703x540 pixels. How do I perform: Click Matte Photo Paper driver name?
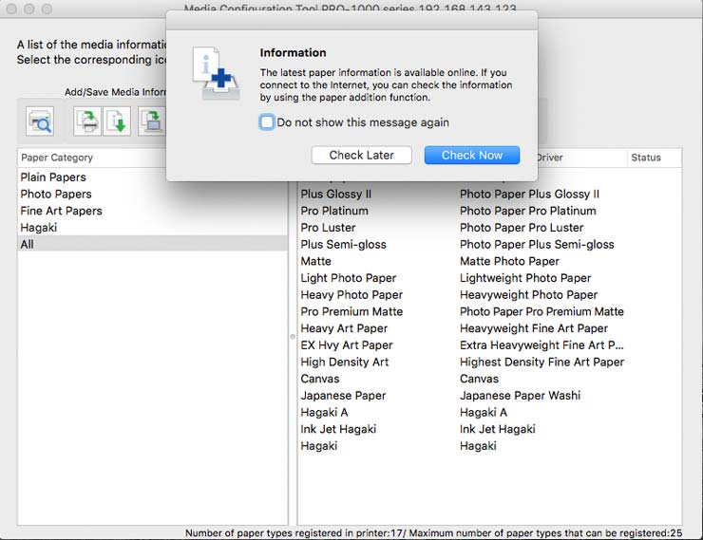(x=510, y=261)
